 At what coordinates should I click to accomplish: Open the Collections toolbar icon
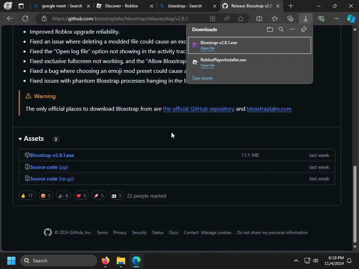click(x=290, y=19)
